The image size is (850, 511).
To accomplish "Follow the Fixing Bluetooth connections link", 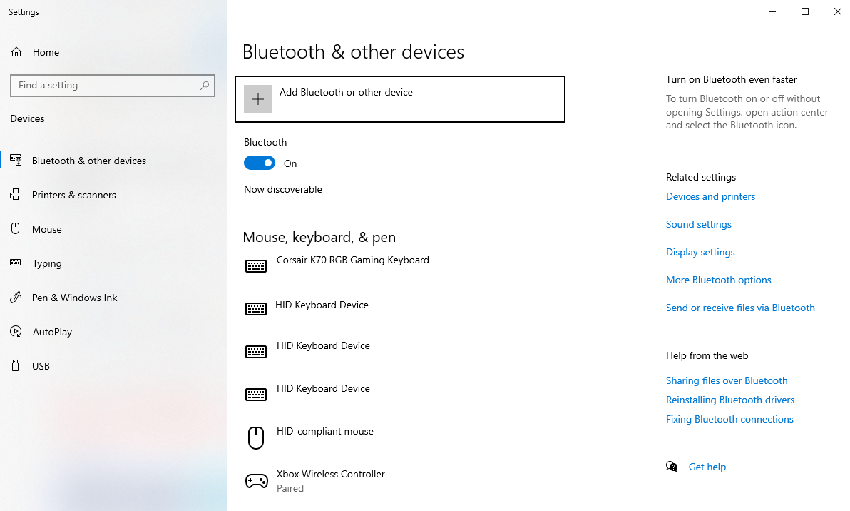I will tap(729, 419).
